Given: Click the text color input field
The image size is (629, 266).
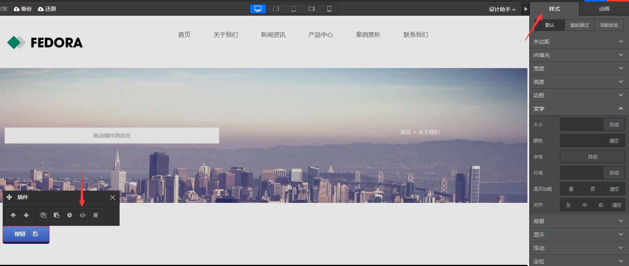Looking at the screenshot, I should (x=581, y=140).
